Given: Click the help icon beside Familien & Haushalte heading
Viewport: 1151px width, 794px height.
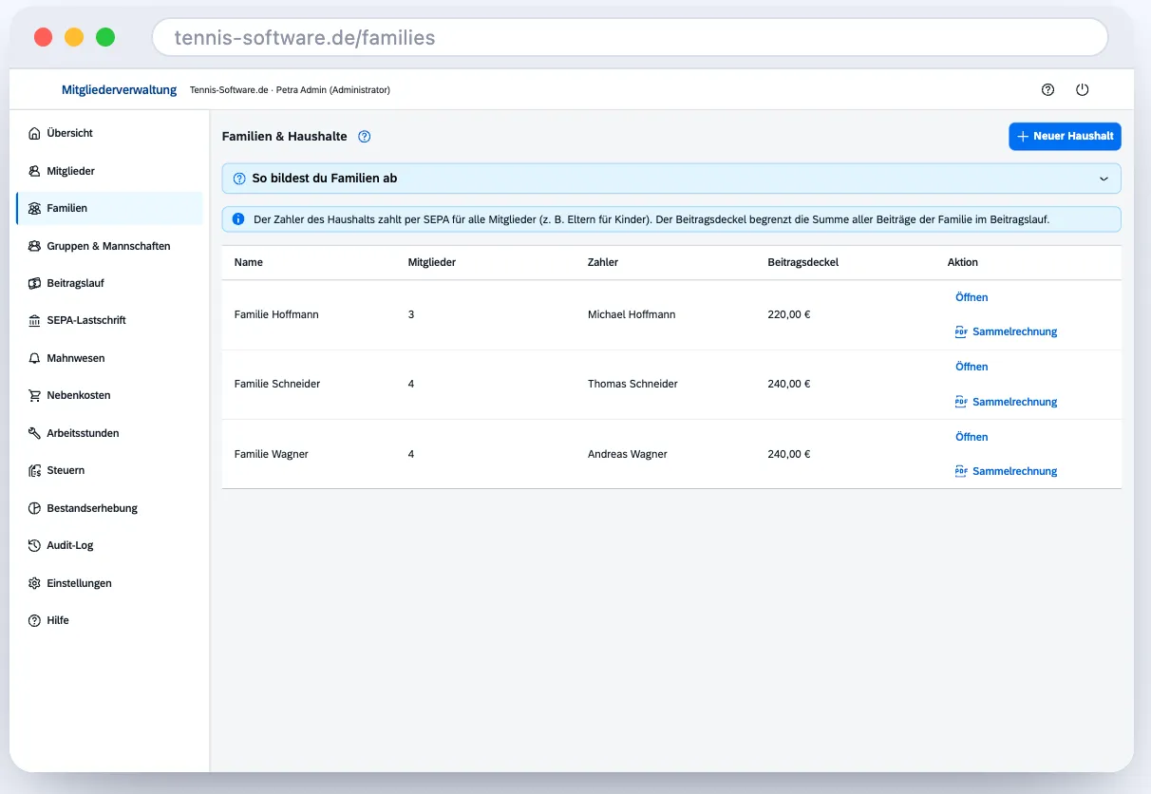Looking at the screenshot, I should pos(364,137).
